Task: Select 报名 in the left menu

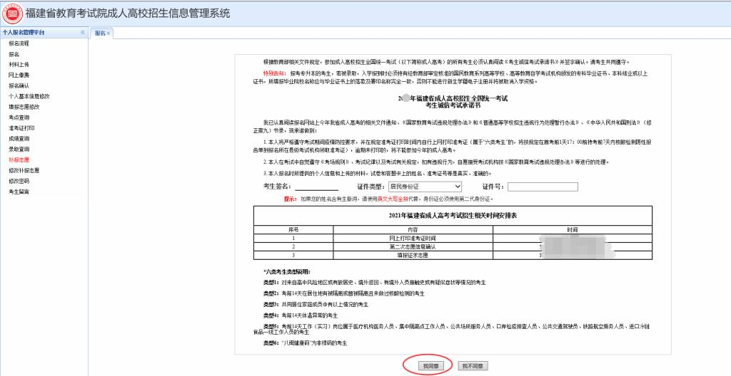Action: pyautogui.click(x=14, y=54)
